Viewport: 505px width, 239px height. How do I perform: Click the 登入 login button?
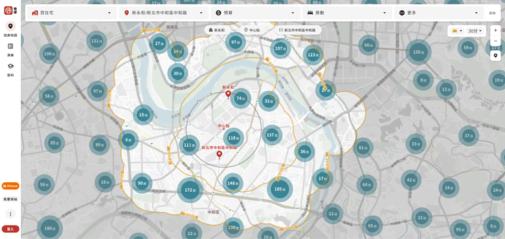10,229
